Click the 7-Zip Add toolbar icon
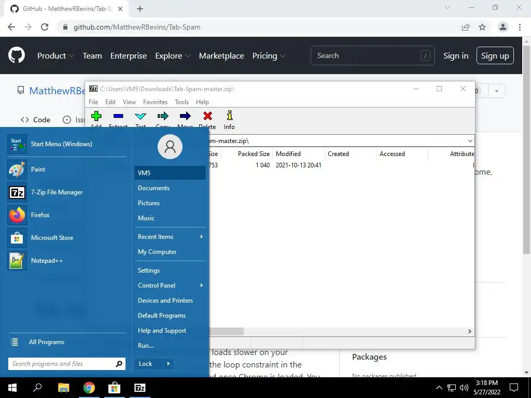This screenshot has height=398, width=531. click(96, 116)
